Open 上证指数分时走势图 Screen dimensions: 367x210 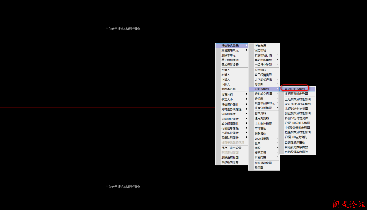[x=297, y=99]
